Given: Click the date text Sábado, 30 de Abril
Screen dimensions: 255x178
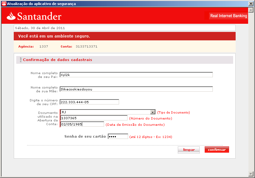Looking at the screenshot, I should coord(40,28).
